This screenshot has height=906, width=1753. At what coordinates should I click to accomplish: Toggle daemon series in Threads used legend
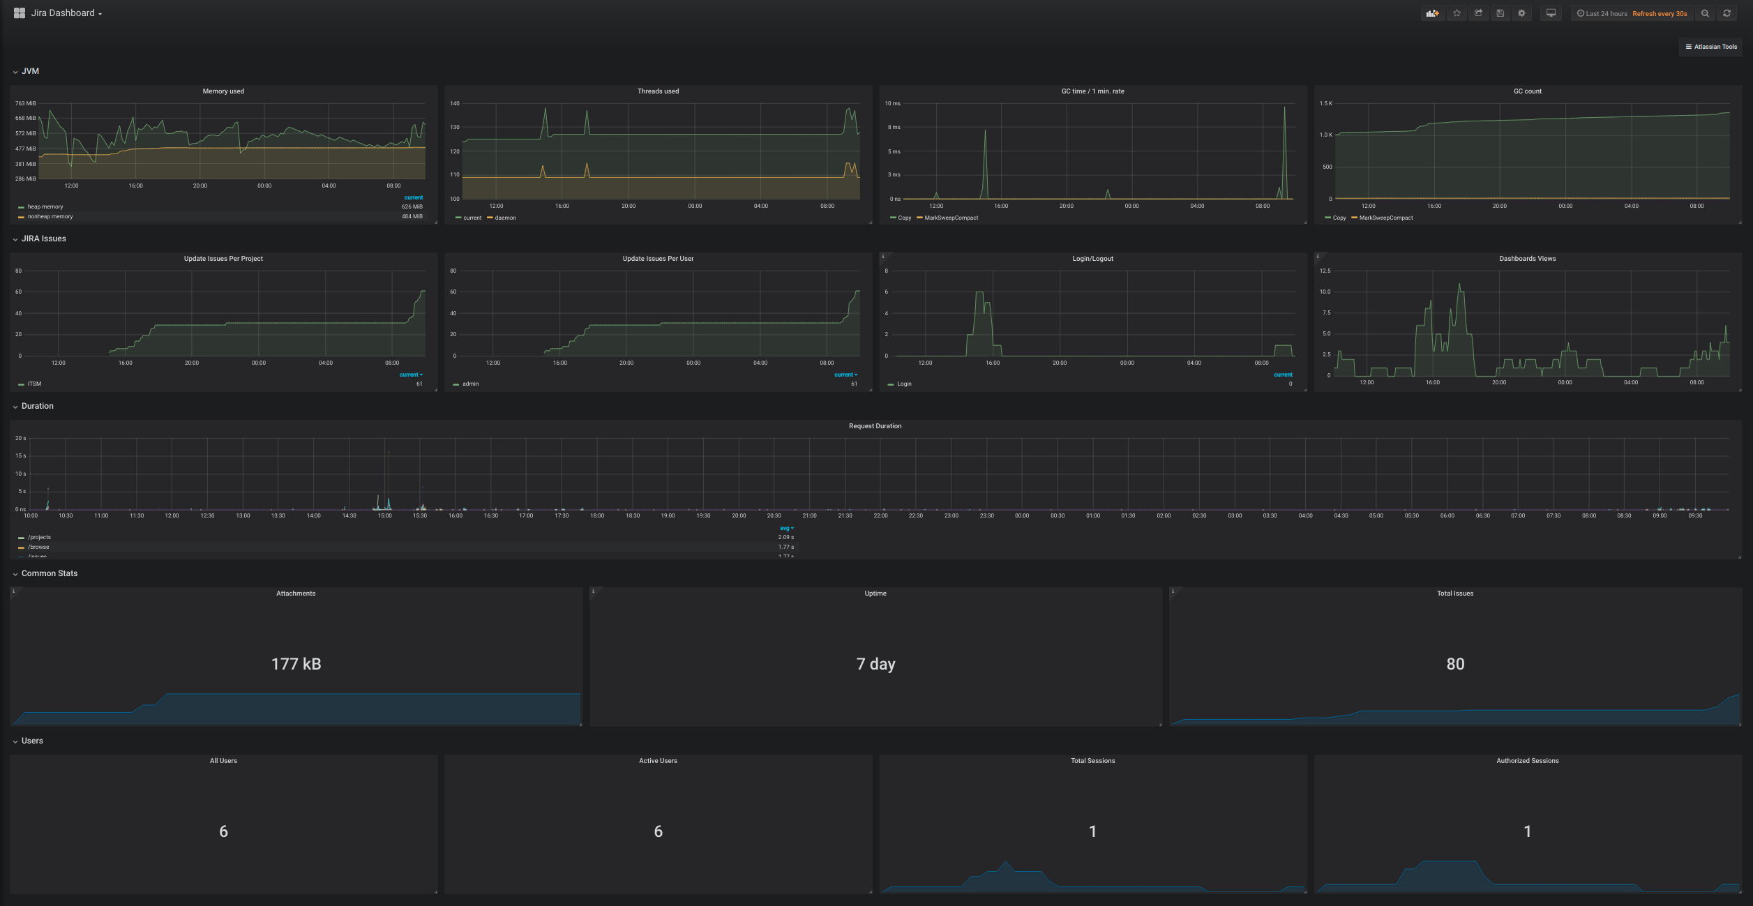(x=506, y=218)
